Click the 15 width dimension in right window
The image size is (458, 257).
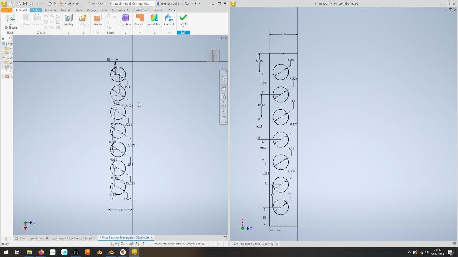click(x=284, y=35)
